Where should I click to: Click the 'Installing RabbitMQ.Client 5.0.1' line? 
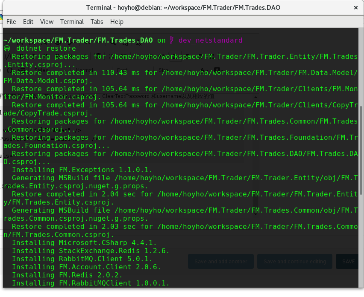pyautogui.click(x=82, y=259)
